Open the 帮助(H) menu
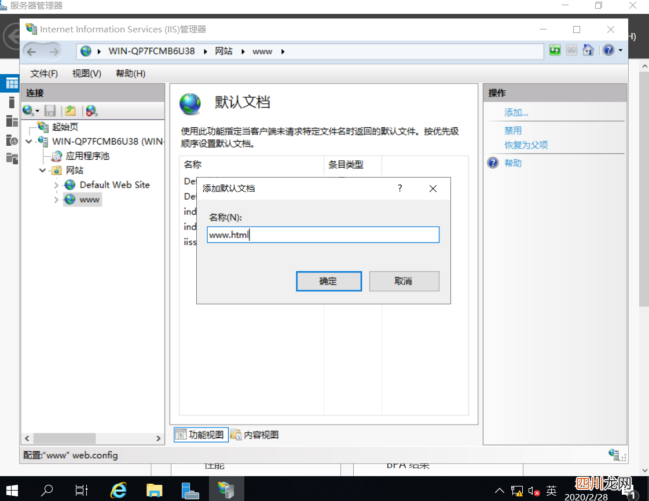 point(130,73)
